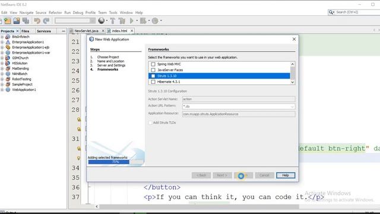
Task: Click the Quick Search magnifier icon
Action: [331, 12]
